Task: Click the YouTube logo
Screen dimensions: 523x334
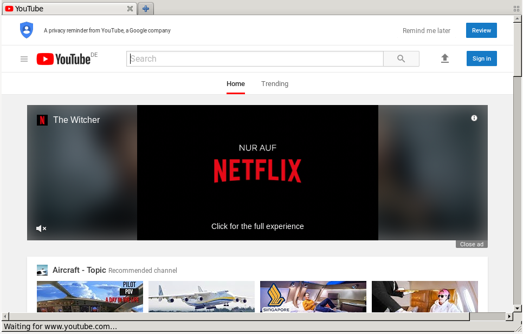Action: coord(63,59)
